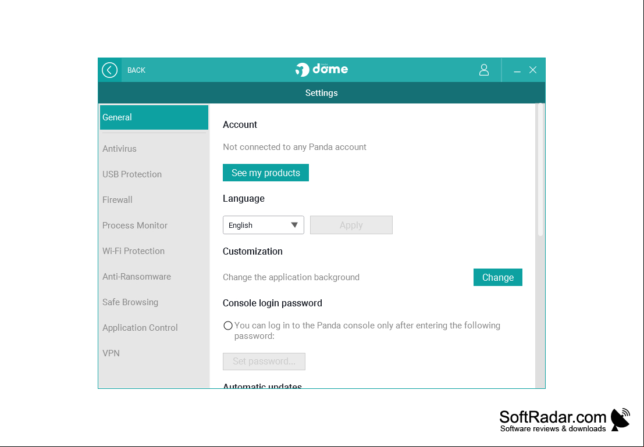644x447 pixels.
Task: Open the user account profile icon
Action: [x=484, y=70]
